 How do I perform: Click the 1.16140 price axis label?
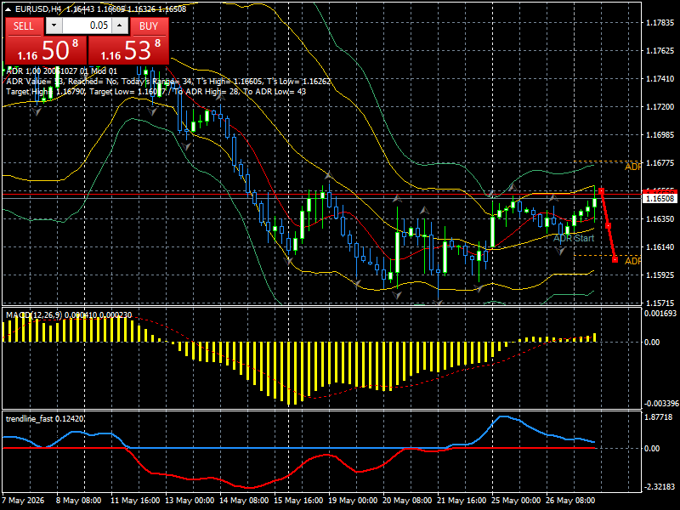(x=660, y=247)
